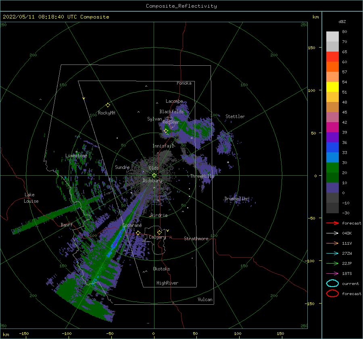Click the ThreeHills label
363x339 pixels.
[x=202, y=176]
